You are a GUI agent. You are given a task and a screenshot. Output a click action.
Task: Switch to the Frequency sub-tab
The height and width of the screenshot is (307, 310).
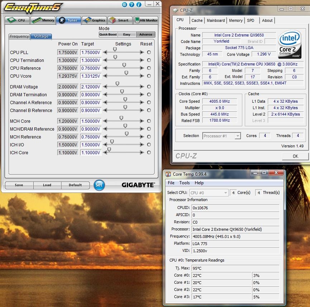click(x=19, y=36)
